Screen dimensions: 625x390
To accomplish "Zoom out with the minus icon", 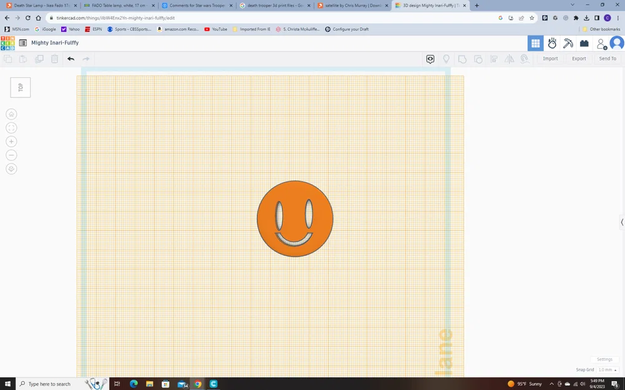I will [x=11, y=155].
